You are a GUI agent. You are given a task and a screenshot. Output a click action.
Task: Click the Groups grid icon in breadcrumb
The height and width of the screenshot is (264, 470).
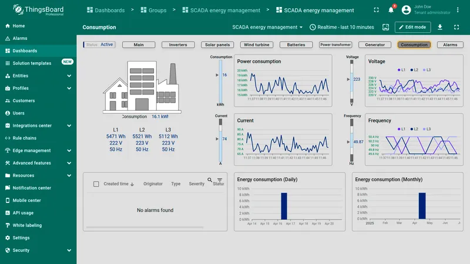[143, 10]
